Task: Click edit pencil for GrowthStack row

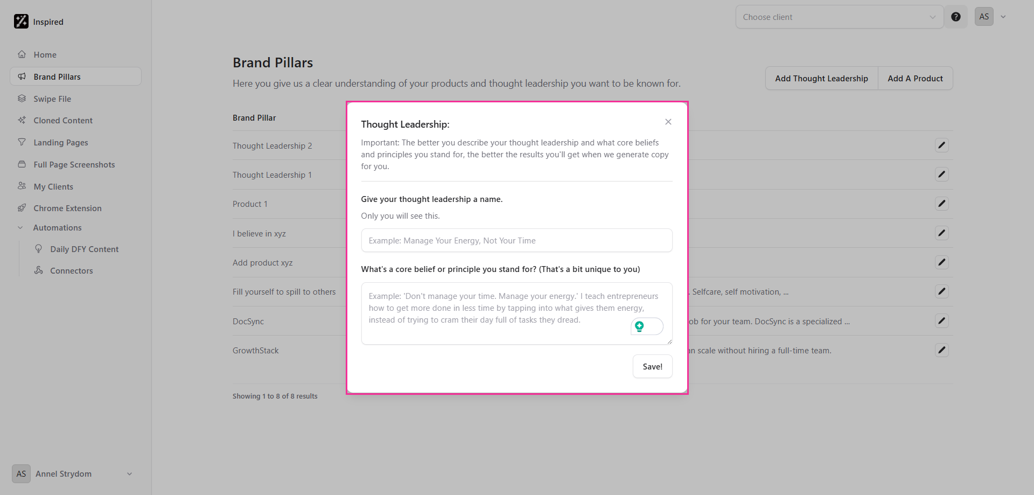Action: (x=941, y=350)
